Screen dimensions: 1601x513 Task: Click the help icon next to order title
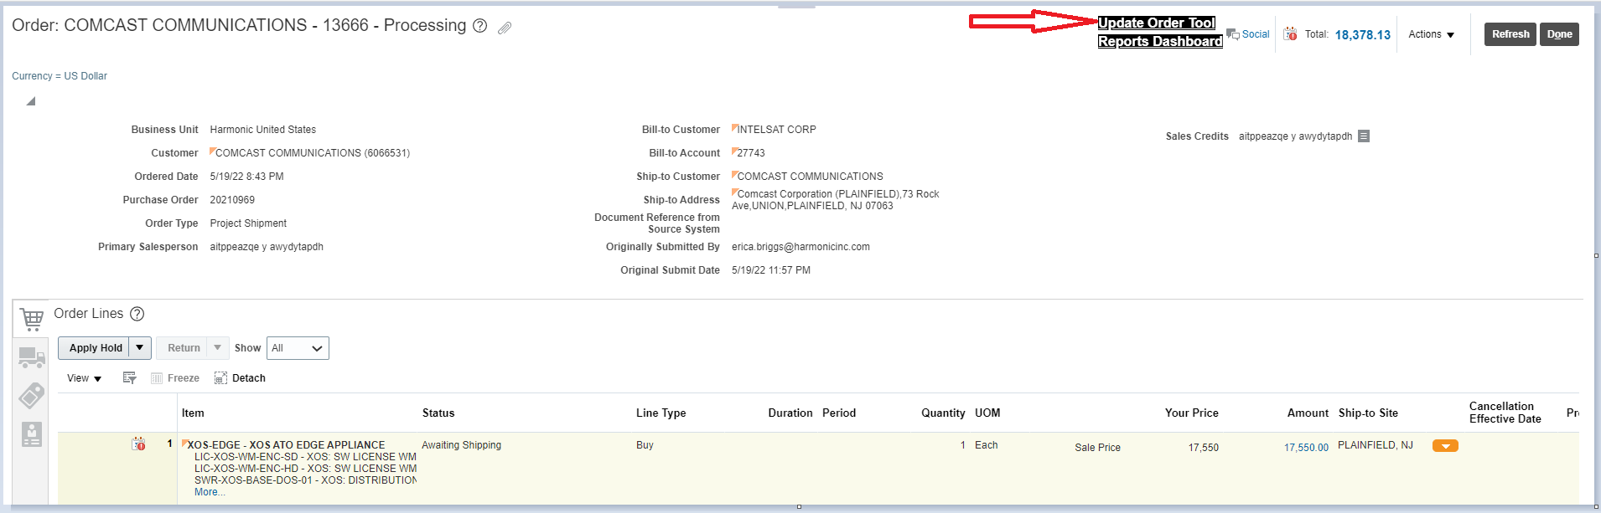(x=479, y=26)
